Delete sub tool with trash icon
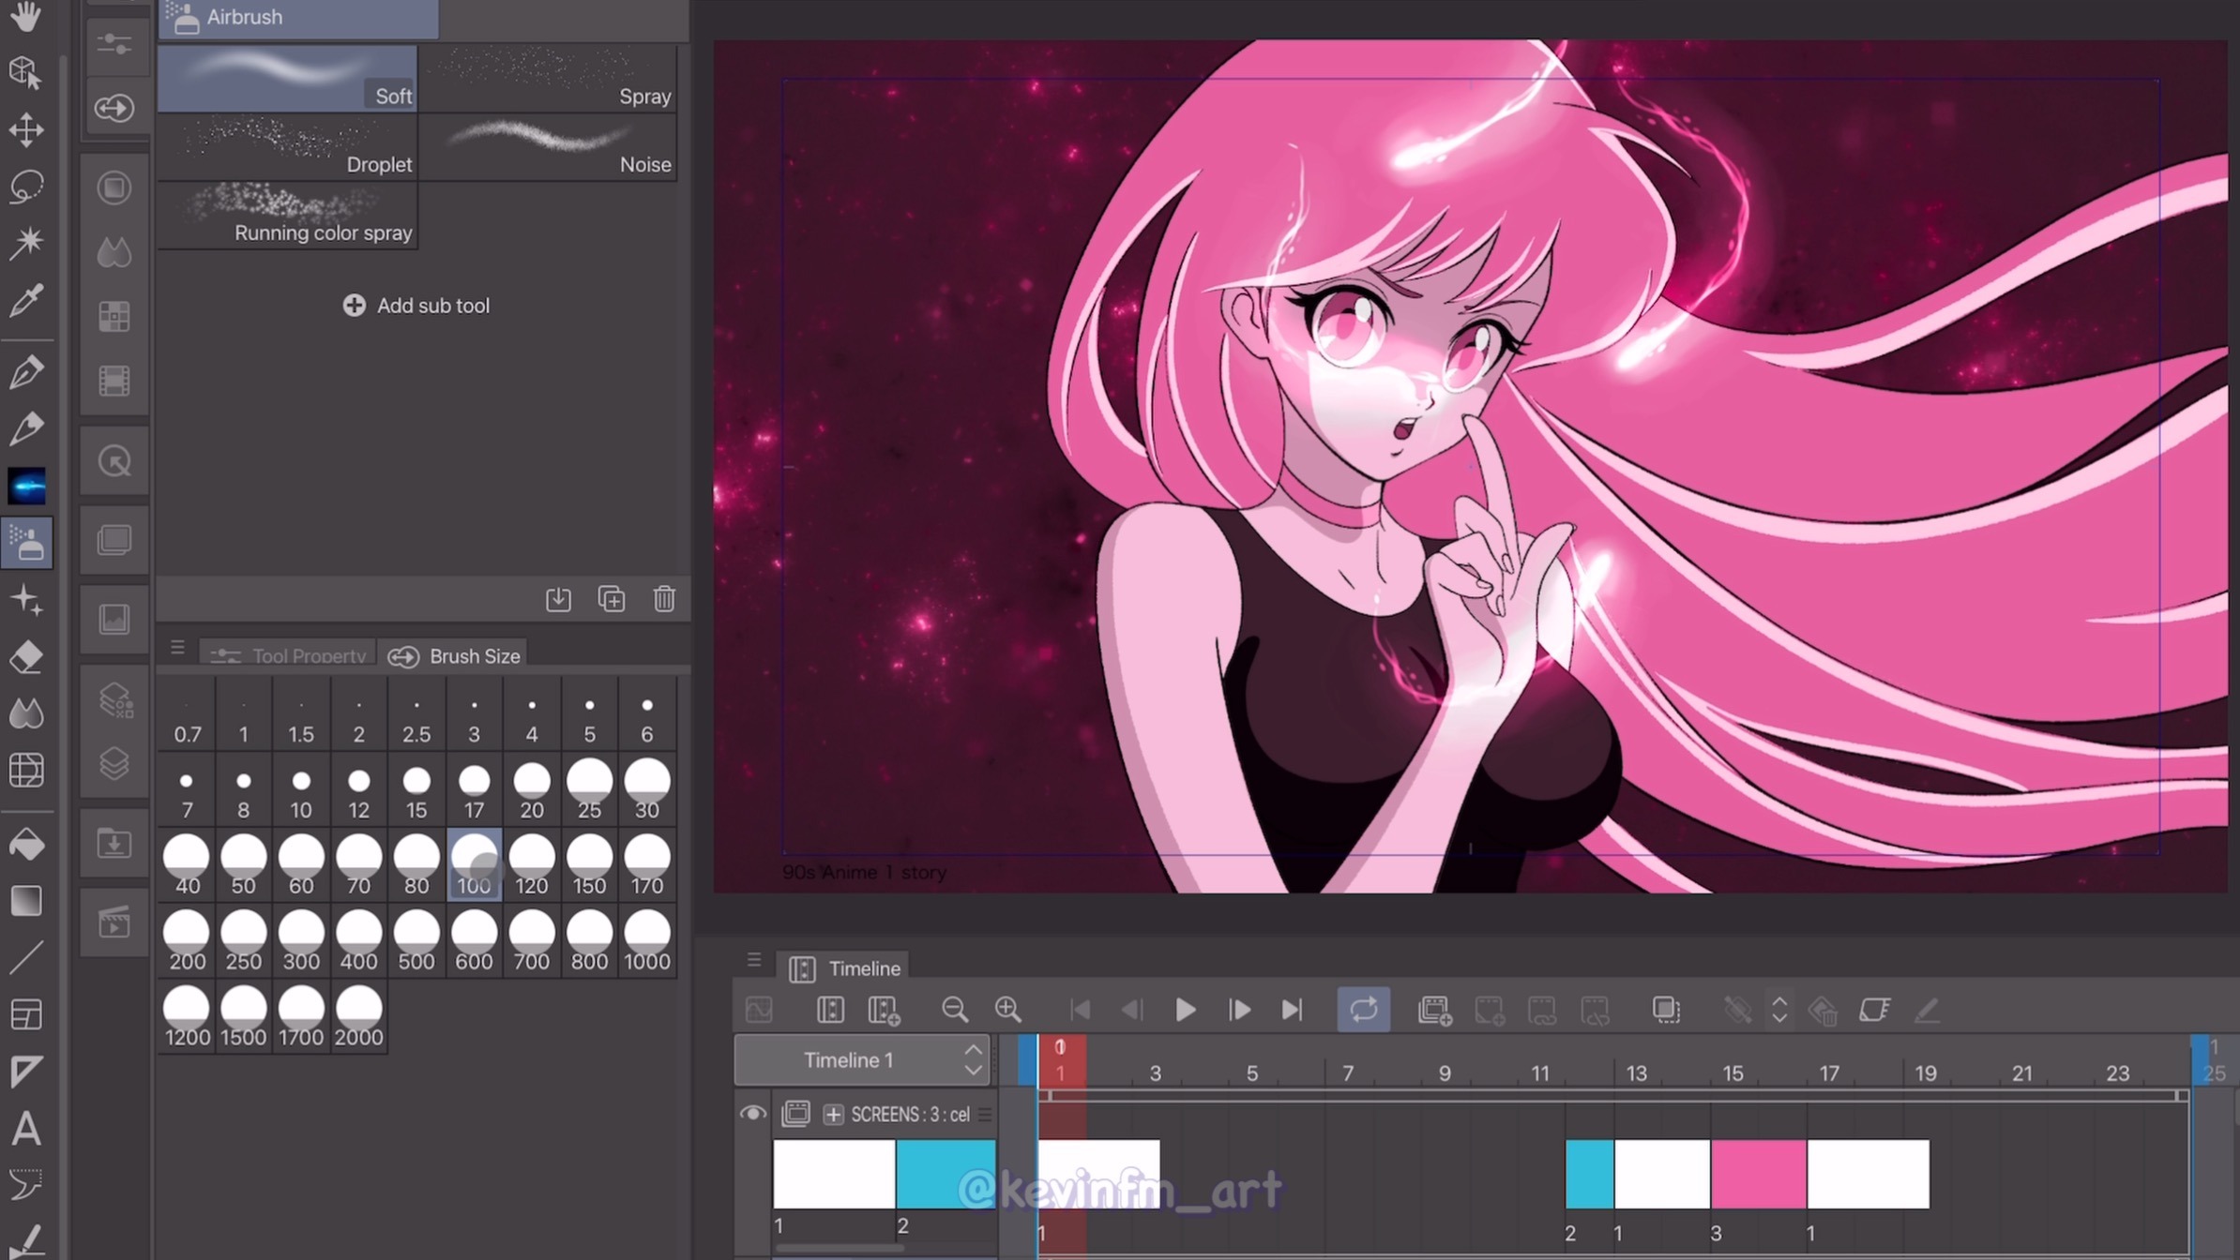The width and height of the screenshot is (2240, 1260). pos(664,599)
